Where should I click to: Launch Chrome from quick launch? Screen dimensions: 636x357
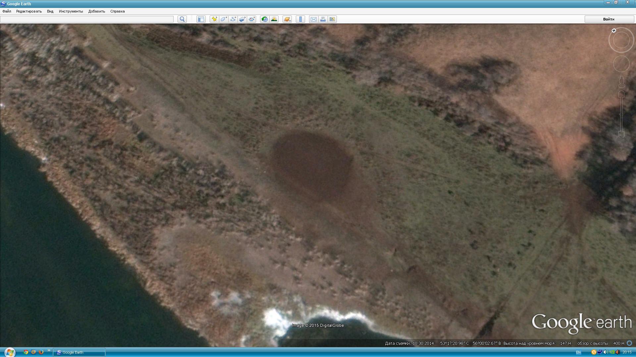(x=26, y=352)
